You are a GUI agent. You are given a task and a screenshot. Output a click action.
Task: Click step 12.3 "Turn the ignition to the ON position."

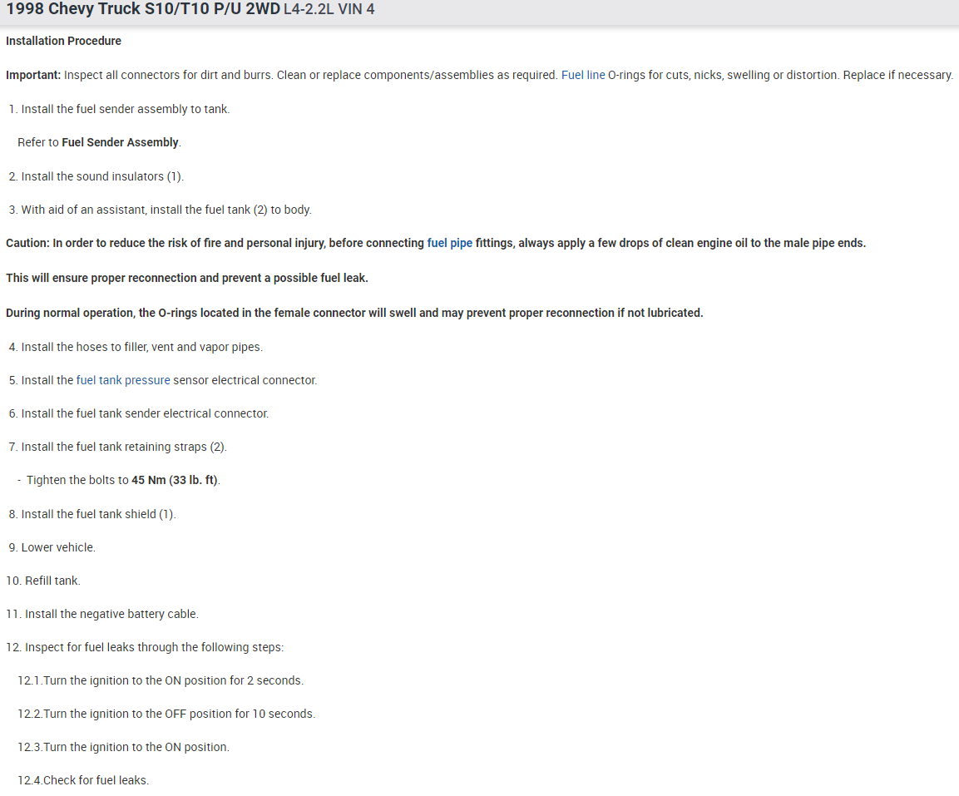pyautogui.click(x=136, y=747)
